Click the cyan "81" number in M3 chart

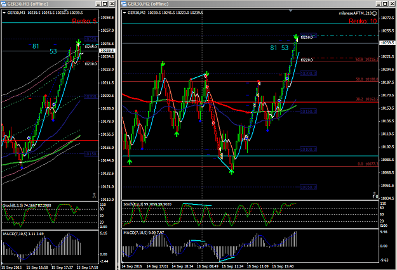pos(36,46)
